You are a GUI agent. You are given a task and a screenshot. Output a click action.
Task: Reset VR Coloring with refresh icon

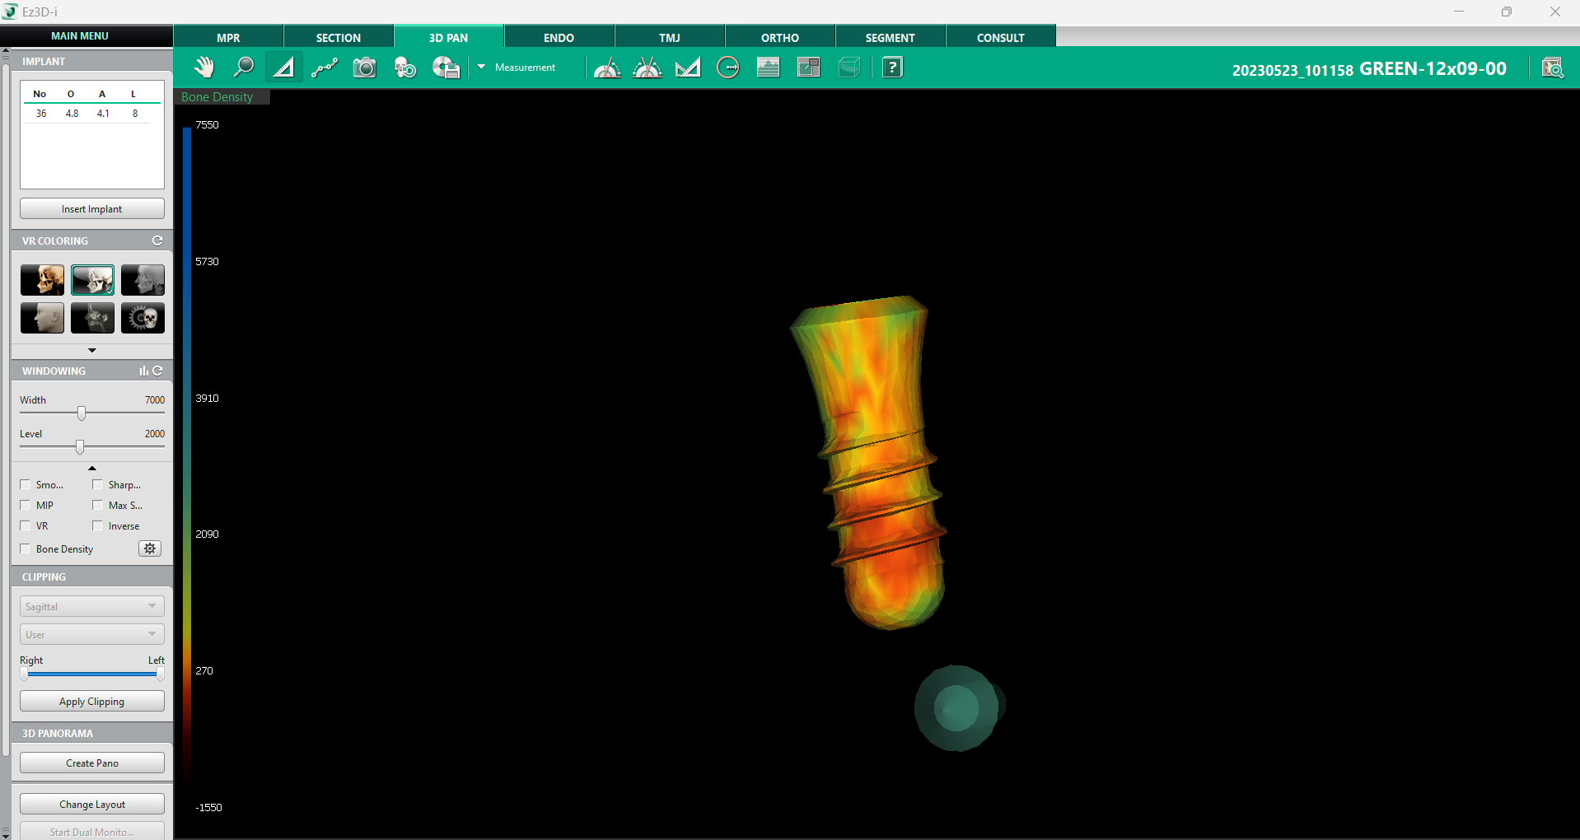(x=157, y=240)
